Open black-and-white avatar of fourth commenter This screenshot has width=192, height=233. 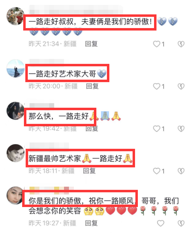pos(15,153)
